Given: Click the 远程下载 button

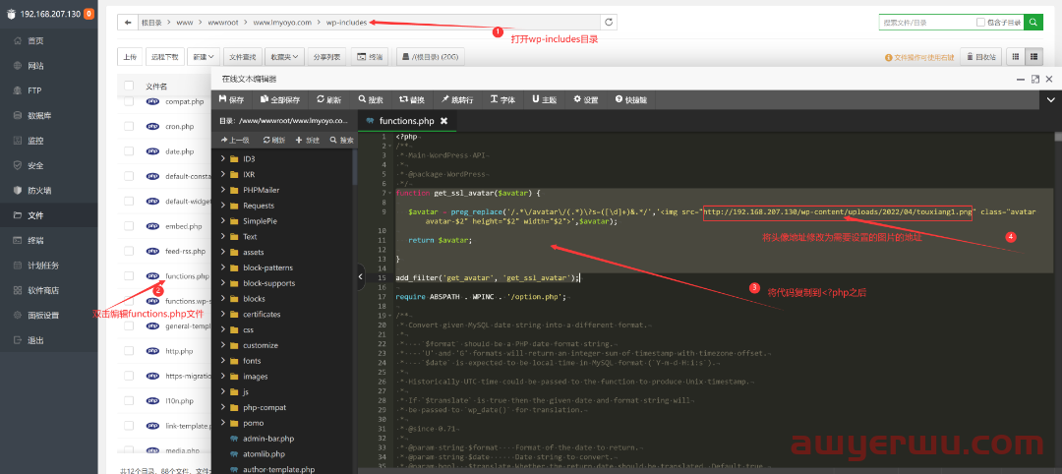Looking at the screenshot, I should tap(164, 57).
